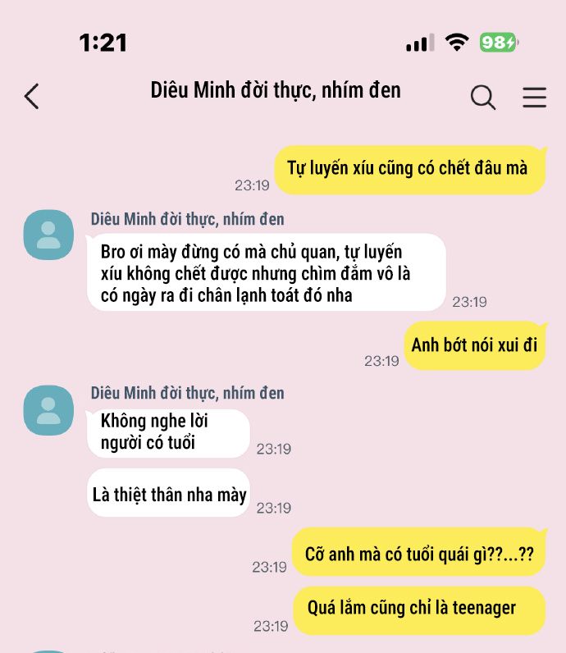Select the 'Cỡ anh mà có tuổi' bubble
The width and height of the screenshot is (566, 653).
click(x=419, y=552)
